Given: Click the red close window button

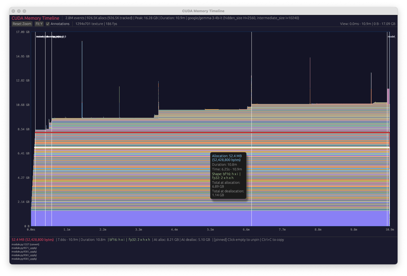Looking at the screenshot, I should (x=13, y=11).
